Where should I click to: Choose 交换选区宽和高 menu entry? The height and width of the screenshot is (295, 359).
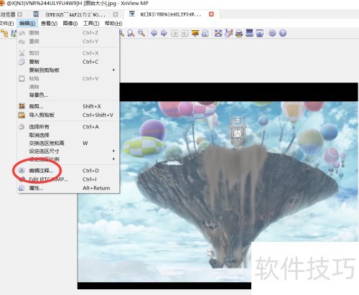[x=68, y=143]
